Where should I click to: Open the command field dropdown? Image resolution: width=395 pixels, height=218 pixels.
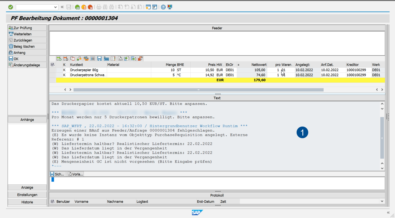pyautogui.click(x=55, y=7)
